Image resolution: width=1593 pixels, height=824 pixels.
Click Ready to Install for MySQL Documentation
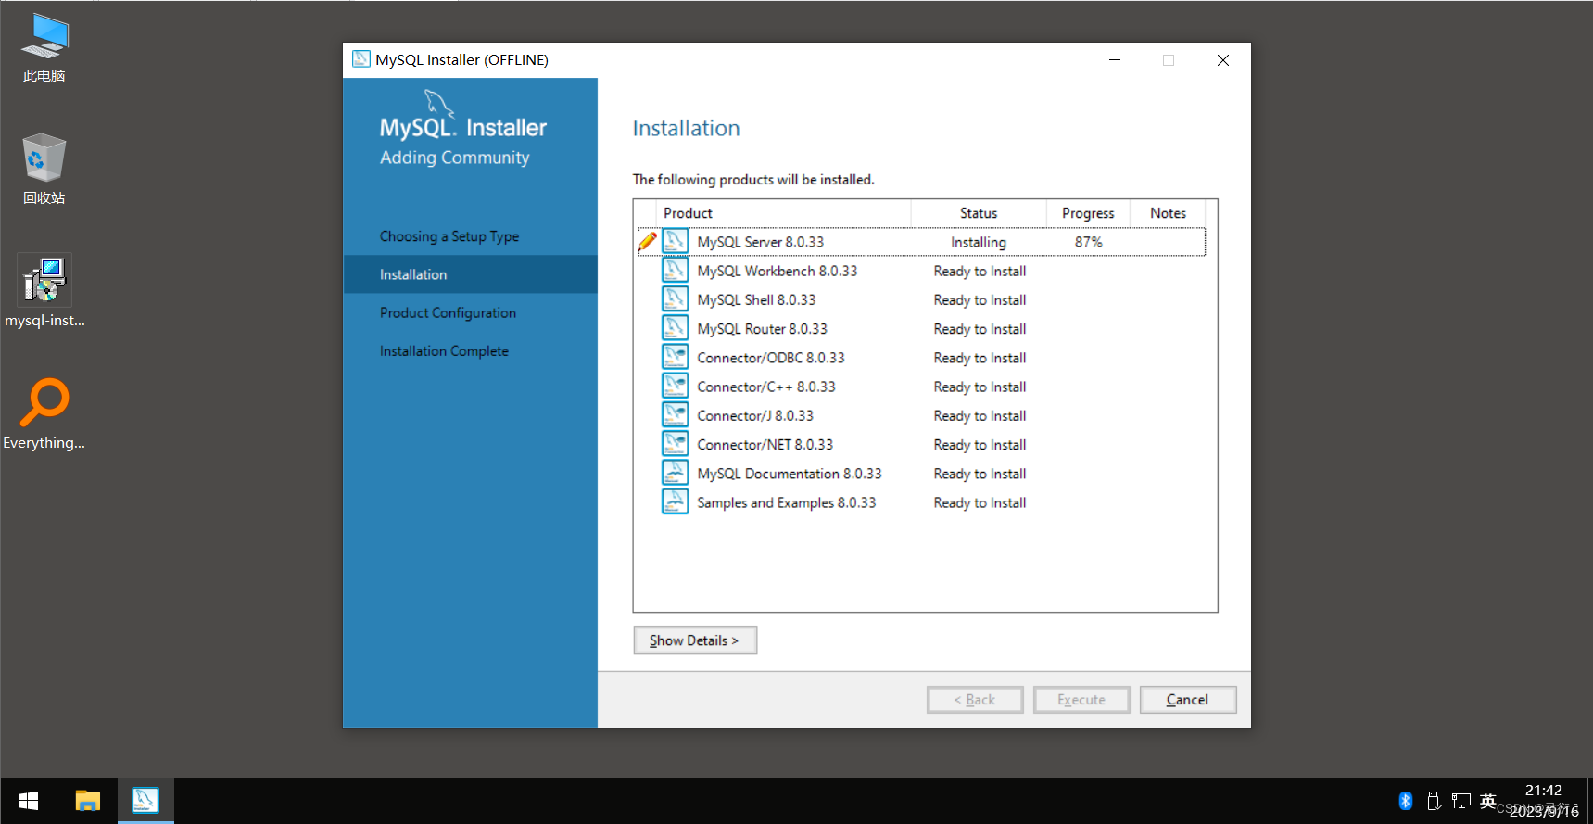click(x=980, y=474)
